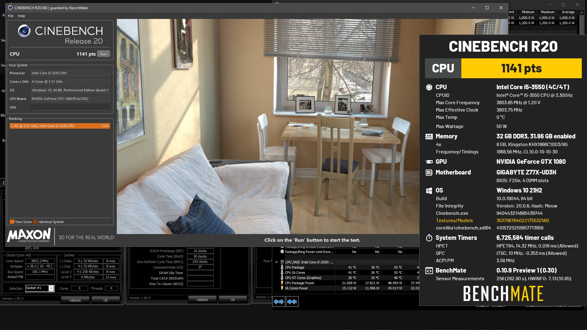Click thermometer icon beside CPU IA Cores
This screenshot has width=587, height=330.
(282, 273)
